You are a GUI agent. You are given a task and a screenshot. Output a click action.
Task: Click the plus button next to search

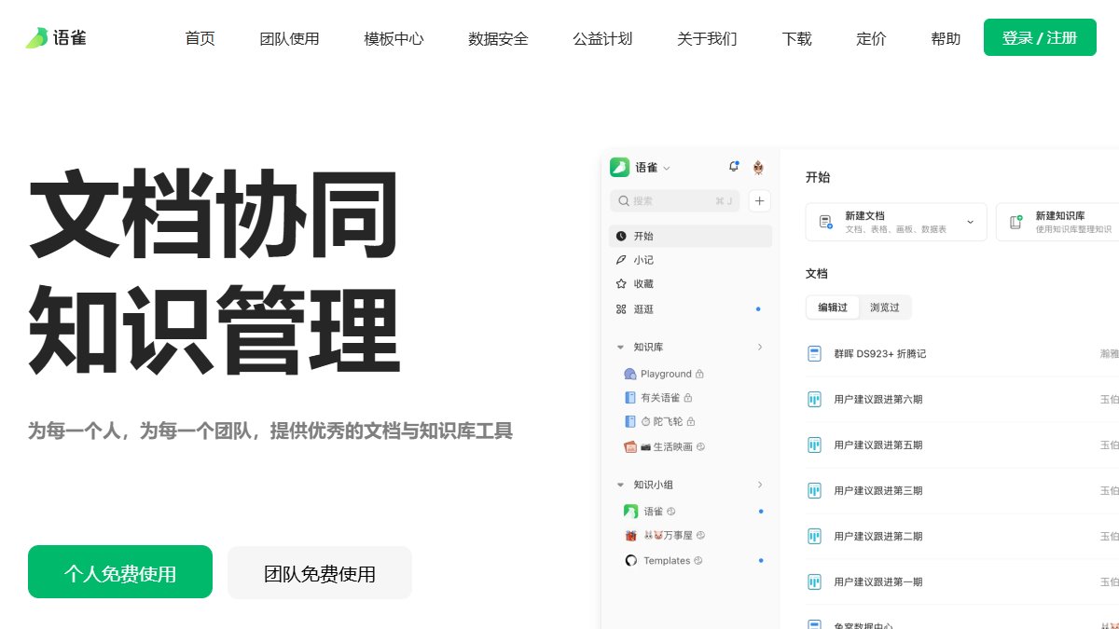[x=759, y=200]
